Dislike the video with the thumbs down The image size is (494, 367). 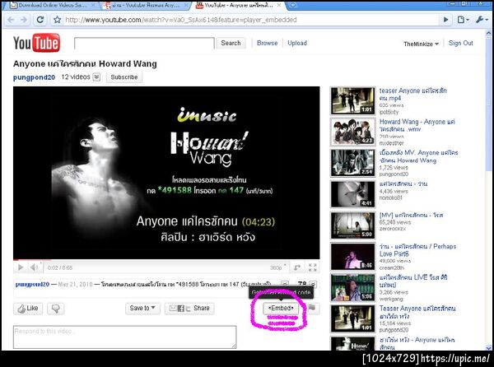click(x=56, y=309)
